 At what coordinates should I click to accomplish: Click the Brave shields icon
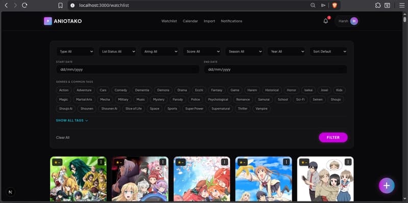tap(335, 5)
